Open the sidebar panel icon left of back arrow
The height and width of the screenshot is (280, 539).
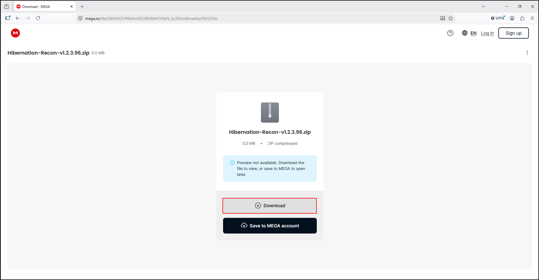pos(8,18)
